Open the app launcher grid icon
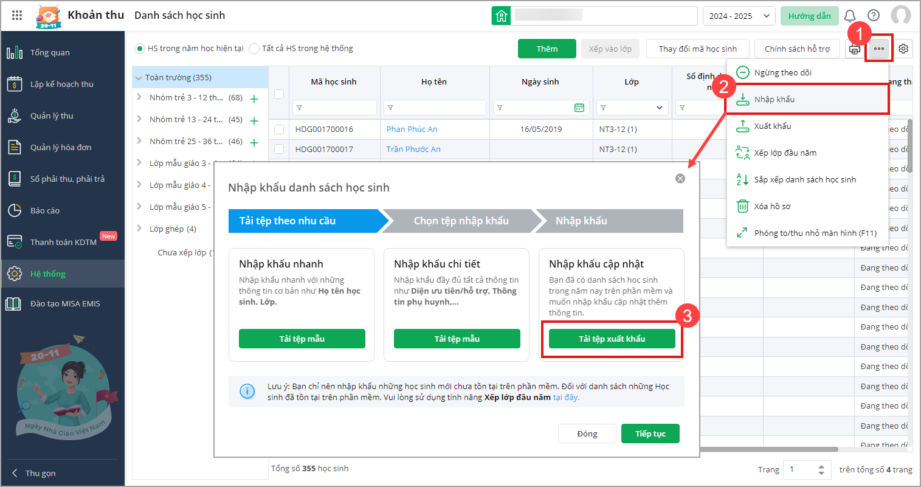The image size is (921, 487). pos(17,16)
